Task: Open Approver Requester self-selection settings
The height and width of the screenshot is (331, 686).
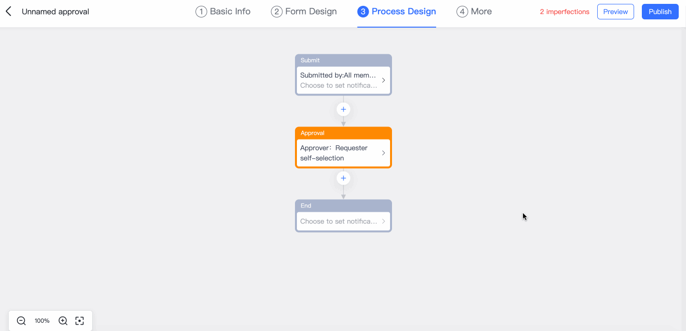Action: 337,153
